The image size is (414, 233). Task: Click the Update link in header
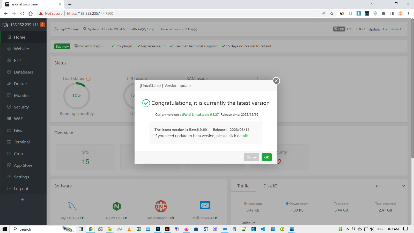(374, 29)
